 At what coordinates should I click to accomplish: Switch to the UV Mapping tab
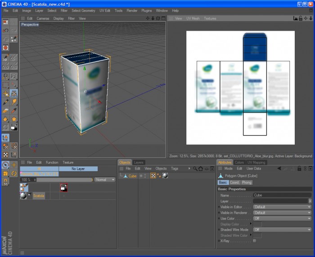click(x=256, y=162)
